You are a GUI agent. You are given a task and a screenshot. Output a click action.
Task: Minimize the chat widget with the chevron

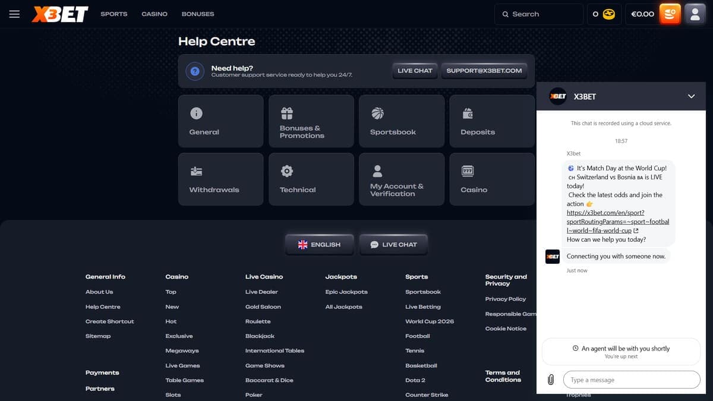click(691, 96)
